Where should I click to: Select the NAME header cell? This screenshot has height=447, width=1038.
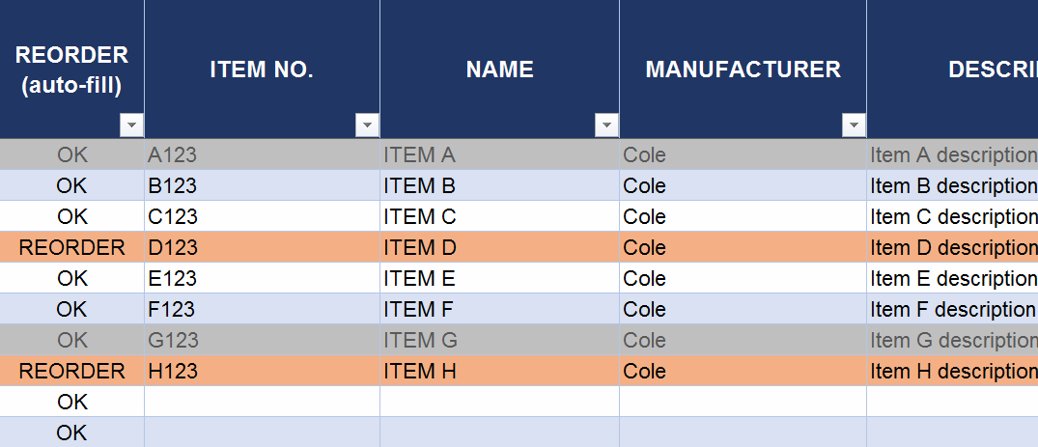[x=499, y=69]
